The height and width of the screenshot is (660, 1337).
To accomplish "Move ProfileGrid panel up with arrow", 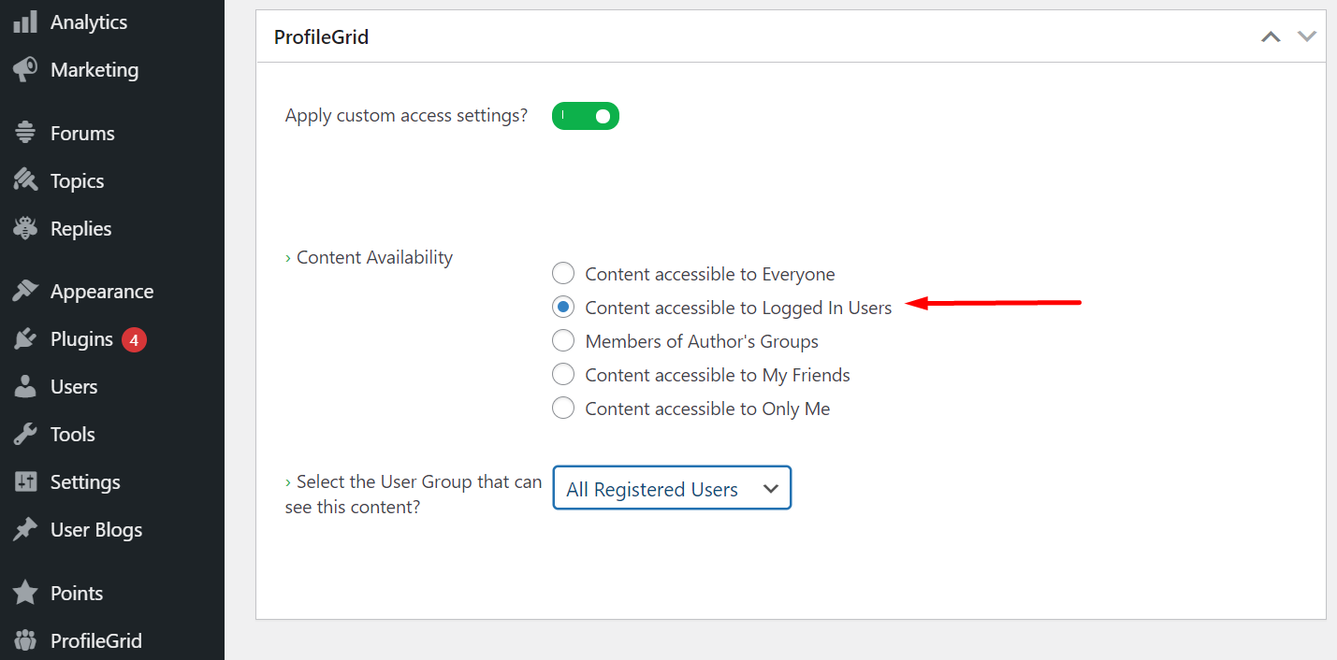I will (1271, 37).
